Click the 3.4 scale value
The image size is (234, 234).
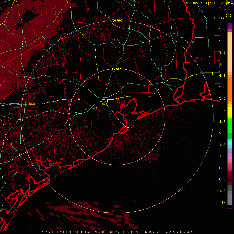[x=222, y=122]
